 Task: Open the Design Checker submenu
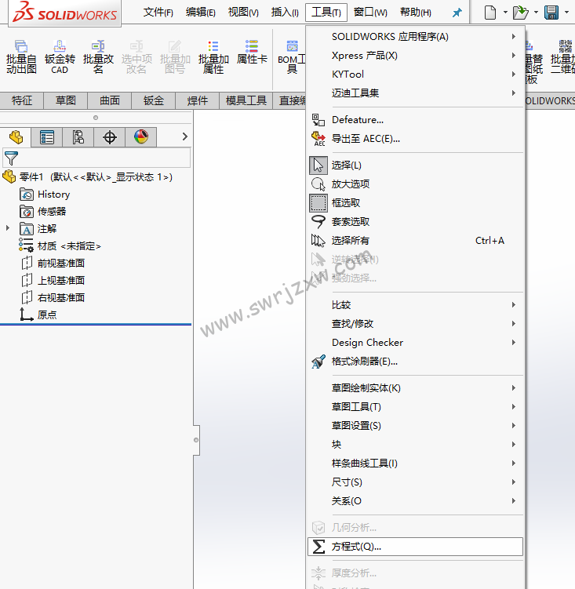[x=415, y=342]
